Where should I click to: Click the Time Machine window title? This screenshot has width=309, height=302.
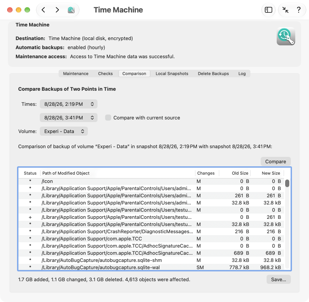[118, 10]
